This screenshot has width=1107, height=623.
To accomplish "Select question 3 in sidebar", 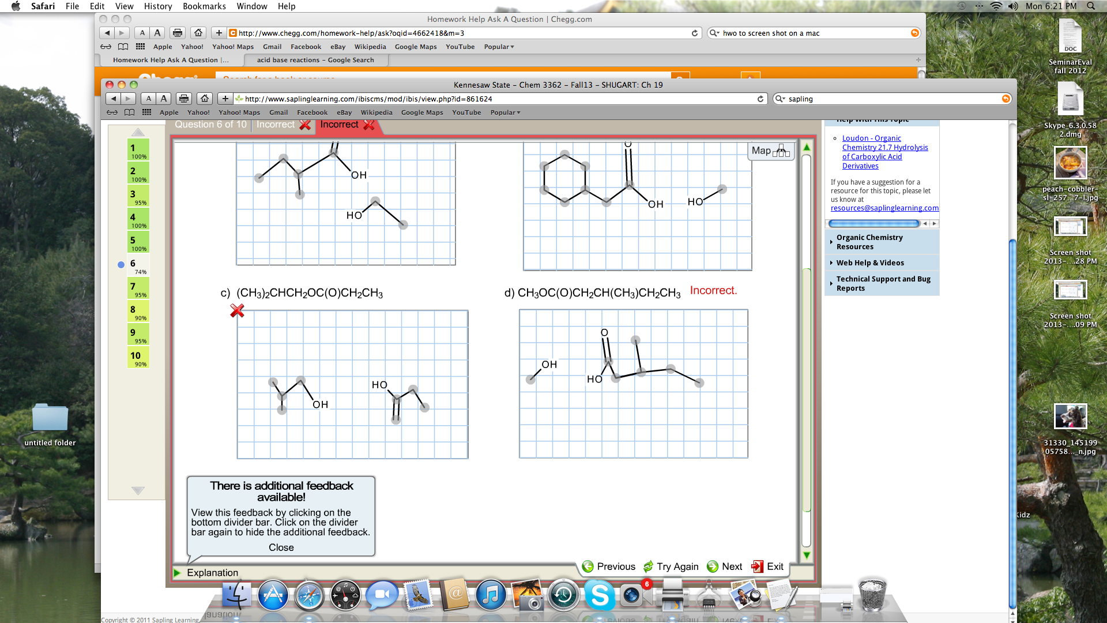I will [138, 196].
